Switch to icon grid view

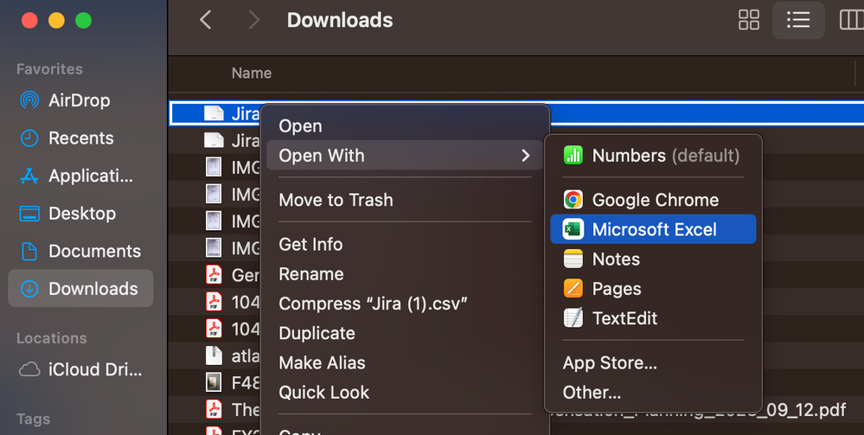coord(749,21)
